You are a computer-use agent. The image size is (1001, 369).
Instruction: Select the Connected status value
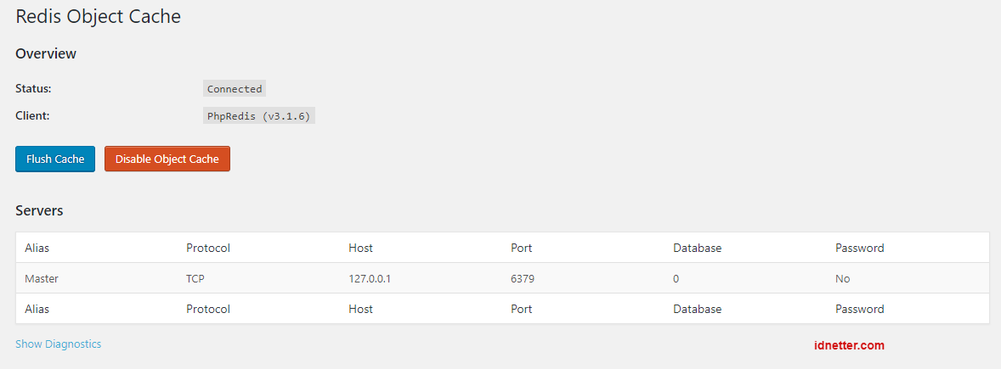tap(235, 89)
